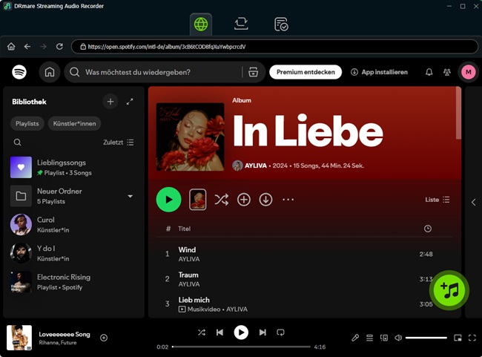Open notifications bell icon
This screenshot has width=482, height=357.
coord(429,72)
